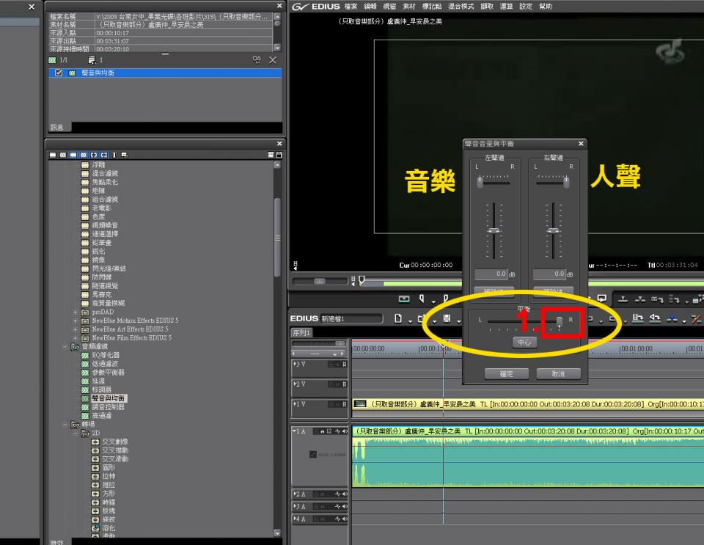The height and width of the screenshot is (545, 704).
Task: Click the save project floppy icon
Action: (447, 318)
